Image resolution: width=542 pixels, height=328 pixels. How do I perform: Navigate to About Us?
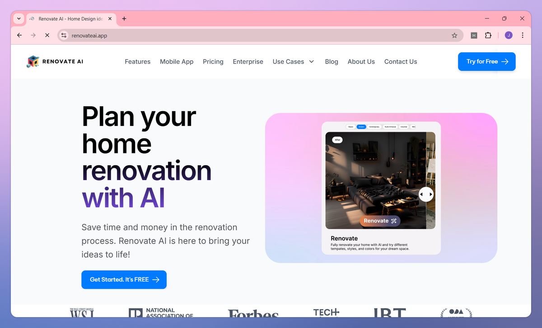coord(361,62)
